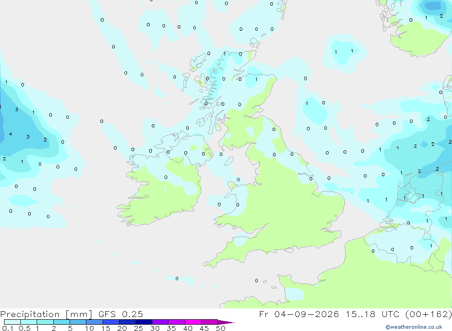Select the 0.5–1 mm legend color box
The width and height of the screenshot is (452, 331).
(x=29, y=322)
